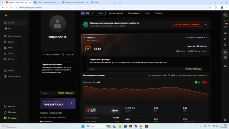The width and height of the screenshot is (229, 129).
Task: Click Создать клуб in sidebar
Action: (x=12, y=76)
